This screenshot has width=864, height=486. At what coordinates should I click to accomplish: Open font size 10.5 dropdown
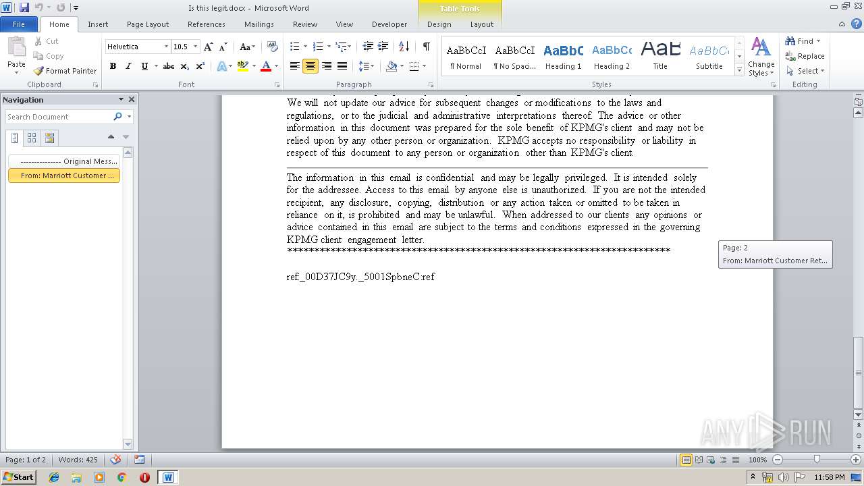[x=196, y=47]
